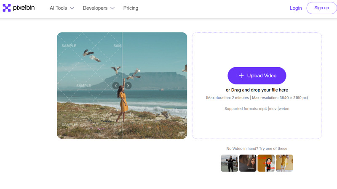Click the plus icon on Upload Video
Screen dimensions: 337x189
(x=241, y=76)
